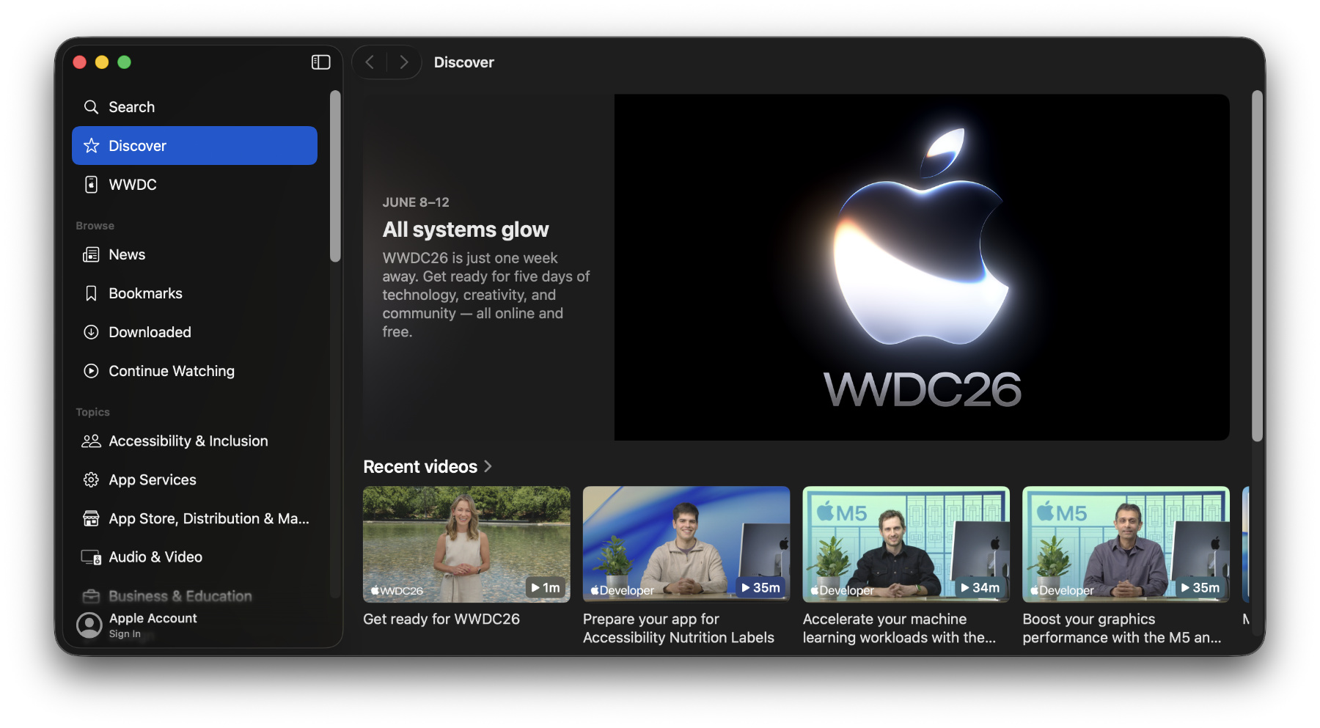Open the Recent videos heading link
Image resolution: width=1320 pixels, height=728 pixels.
tap(420, 466)
